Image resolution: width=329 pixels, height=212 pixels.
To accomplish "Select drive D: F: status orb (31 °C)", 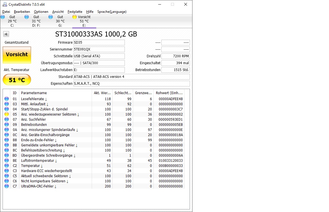I will [x=27, y=17].
